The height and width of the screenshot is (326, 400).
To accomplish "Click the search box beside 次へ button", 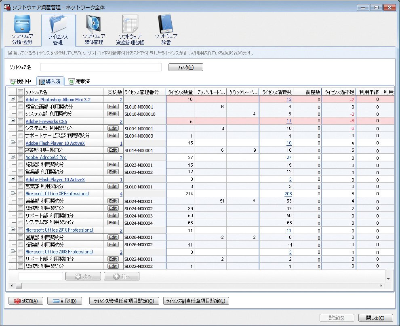I will [41, 276].
